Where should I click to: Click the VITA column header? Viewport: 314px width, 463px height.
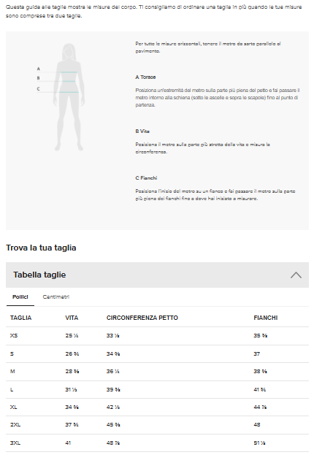(72, 318)
